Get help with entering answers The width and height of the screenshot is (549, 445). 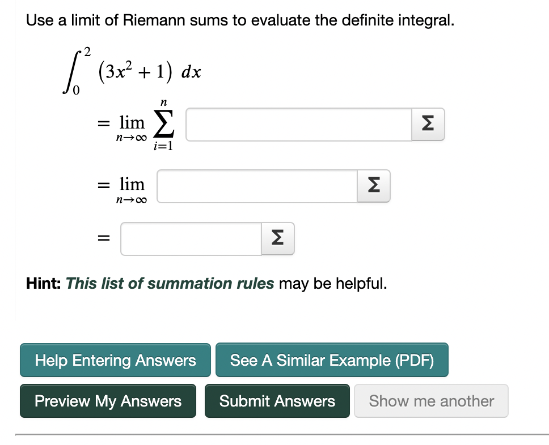click(x=115, y=360)
